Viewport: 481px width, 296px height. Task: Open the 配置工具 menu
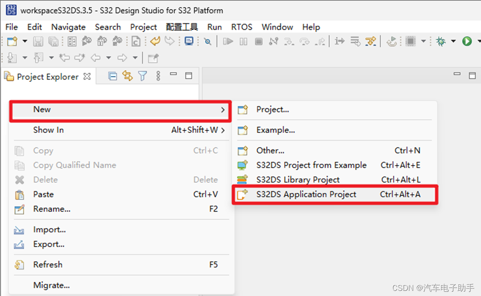coord(182,27)
